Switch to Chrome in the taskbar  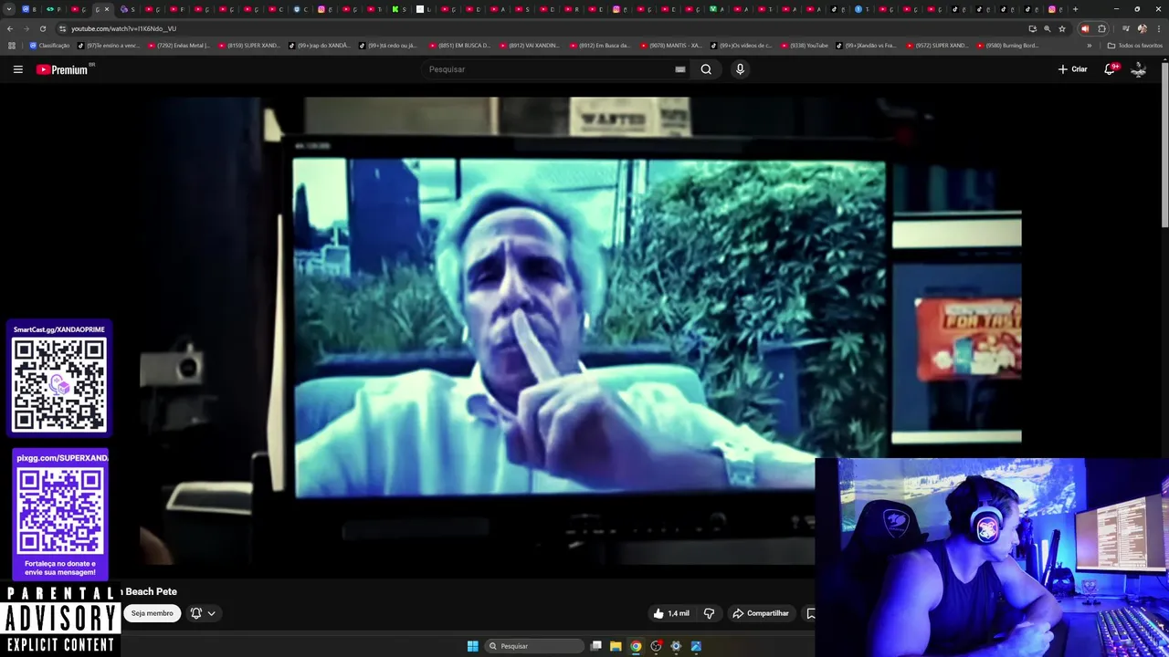(636, 646)
